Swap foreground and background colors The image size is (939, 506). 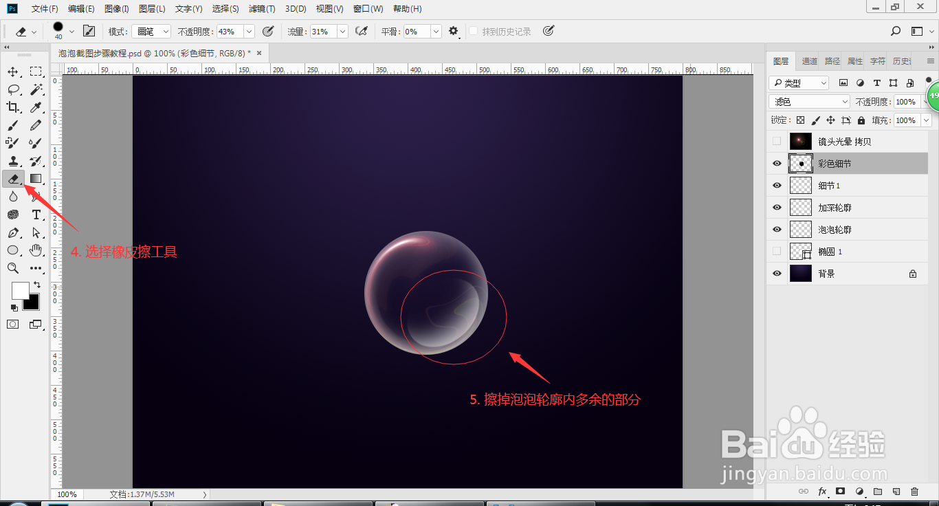pos(37,285)
